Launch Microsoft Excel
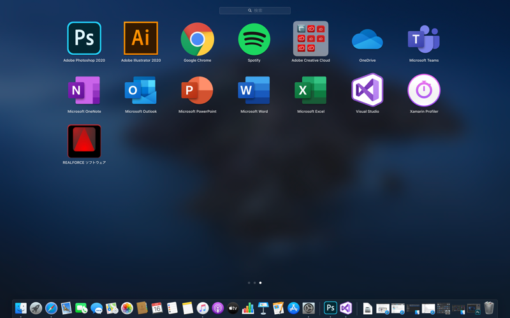Viewport: 510px width, 318px height. 310,90
